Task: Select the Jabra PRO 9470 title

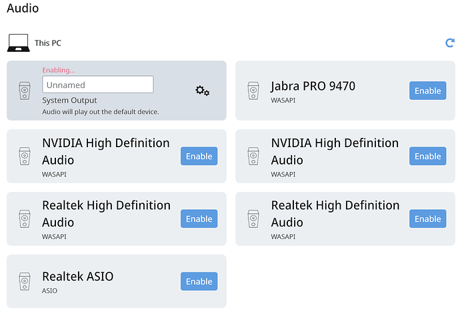Action: pos(313,86)
